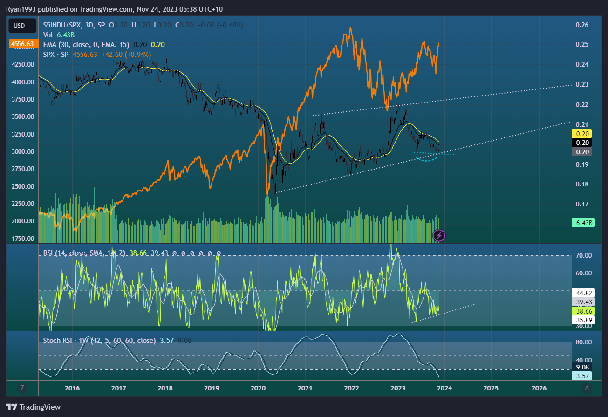The height and width of the screenshot is (417, 608).
Task: Click the 2026 label on time axis
Action: pyautogui.click(x=539, y=388)
